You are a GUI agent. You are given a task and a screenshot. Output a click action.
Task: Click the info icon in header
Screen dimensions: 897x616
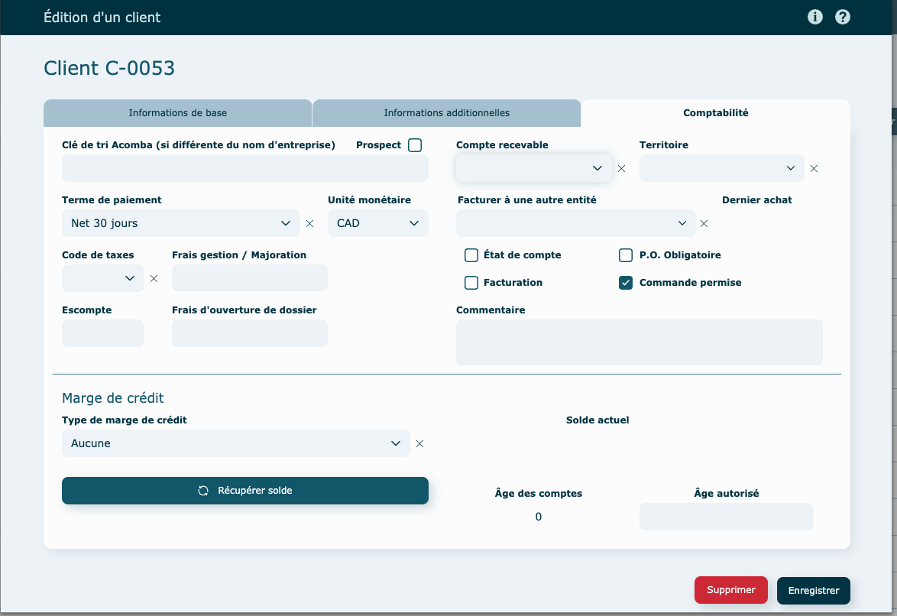(815, 17)
